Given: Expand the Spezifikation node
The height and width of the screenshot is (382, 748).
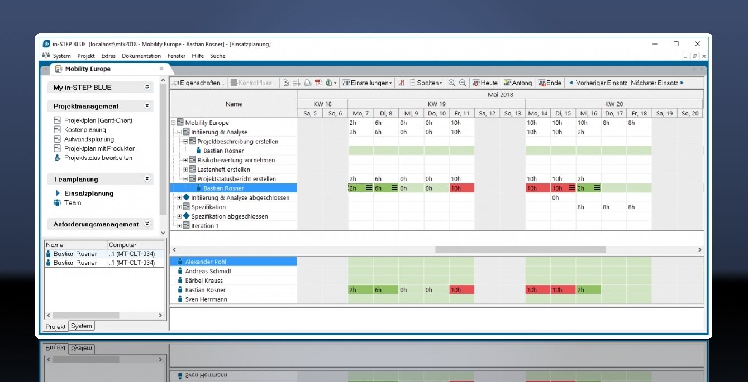Looking at the screenshot, I should (180, 207).
